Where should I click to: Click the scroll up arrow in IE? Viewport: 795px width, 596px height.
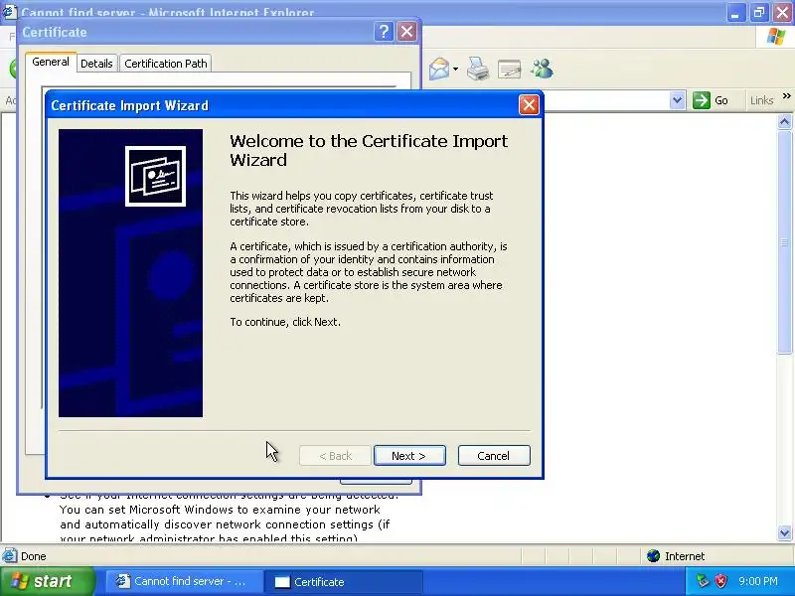pyautogui.click(x=784, y=121)
